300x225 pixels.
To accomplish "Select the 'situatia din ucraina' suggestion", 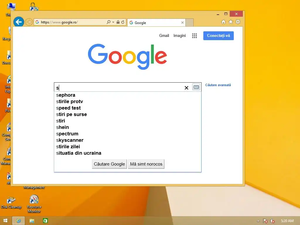I will coord(128,153).
